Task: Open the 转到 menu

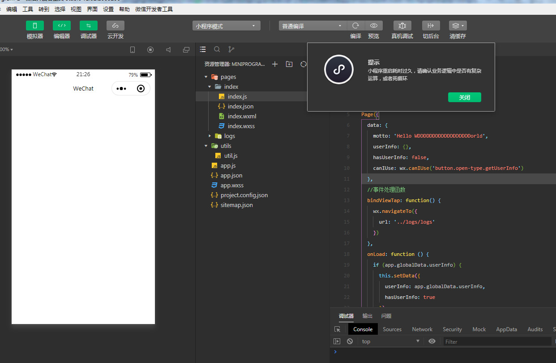Action: click(44, 9)
